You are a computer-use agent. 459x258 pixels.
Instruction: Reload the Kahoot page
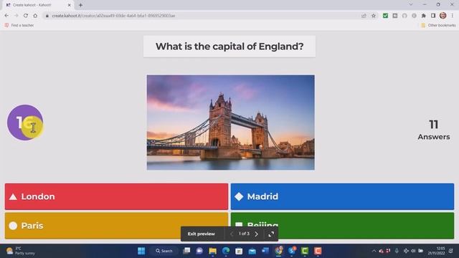click(26, 16)
